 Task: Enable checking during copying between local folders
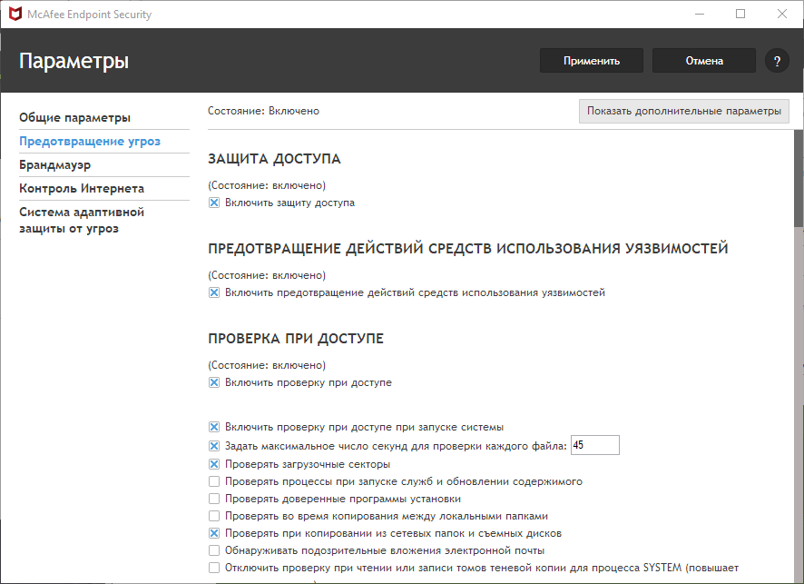214,516
